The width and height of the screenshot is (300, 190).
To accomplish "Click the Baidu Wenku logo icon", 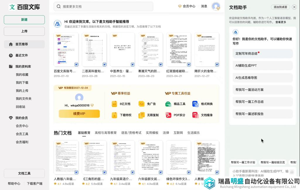I will [x=12, y=7].
